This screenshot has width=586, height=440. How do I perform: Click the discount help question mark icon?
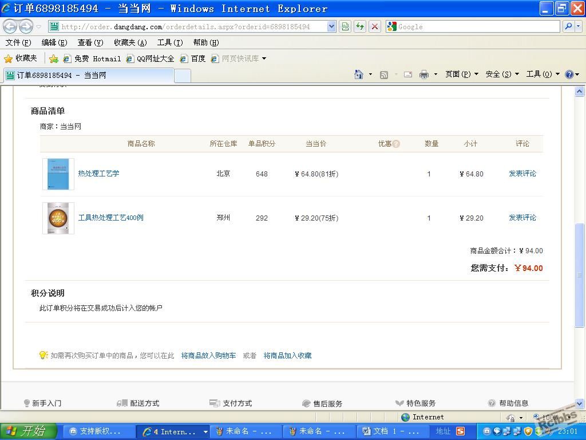[396, 144]
